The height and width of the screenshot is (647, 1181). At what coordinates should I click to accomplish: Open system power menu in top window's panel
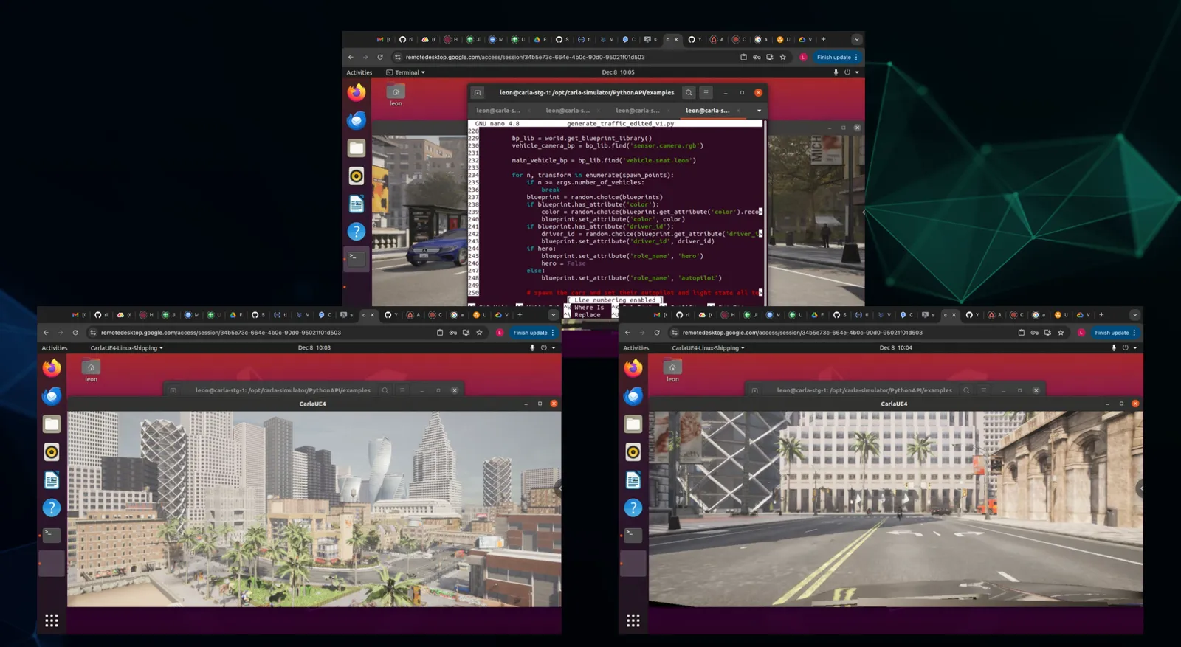click(850, 72)
